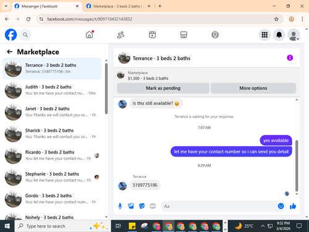This screenshot has height=232, width=309.
Task: Click the chat messages scrollbar
Action: pyautogui.click(x=297, y=166)
